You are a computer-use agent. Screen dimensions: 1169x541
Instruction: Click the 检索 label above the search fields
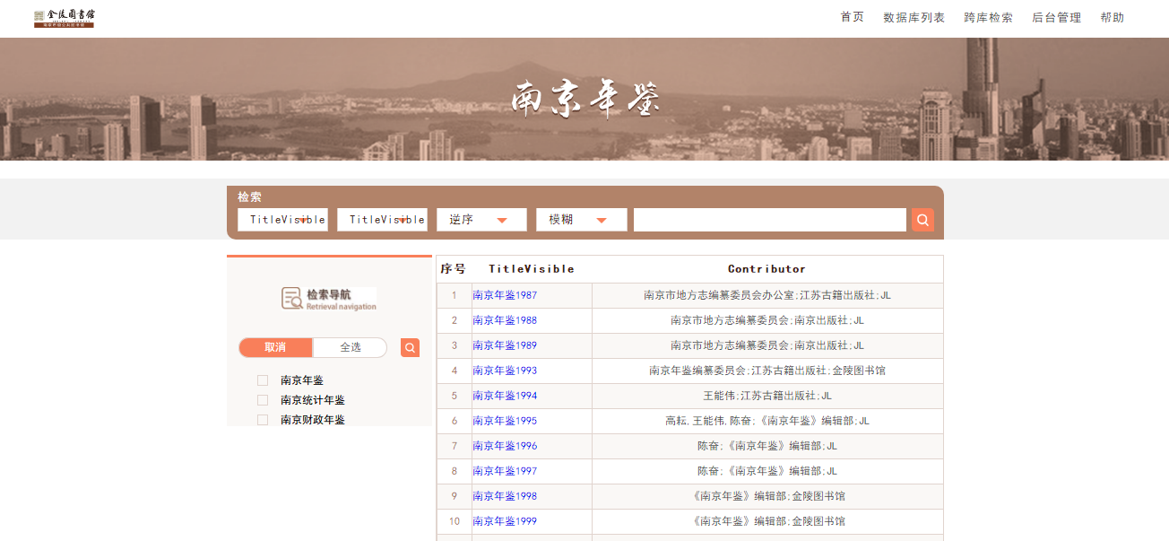[250, 197]
